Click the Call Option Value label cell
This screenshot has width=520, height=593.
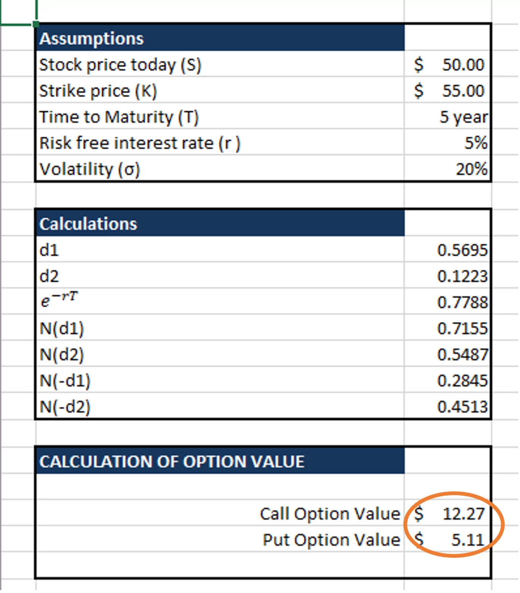click(329, 514)
